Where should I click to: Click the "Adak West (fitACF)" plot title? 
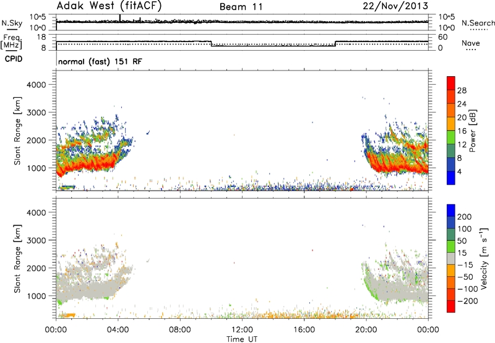pyautogui.click(x=109, y=6)
